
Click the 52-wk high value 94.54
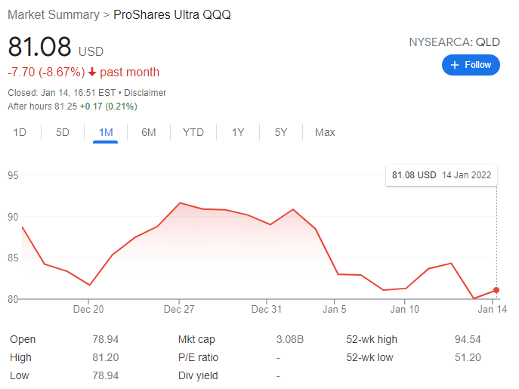tap(468, 339)
